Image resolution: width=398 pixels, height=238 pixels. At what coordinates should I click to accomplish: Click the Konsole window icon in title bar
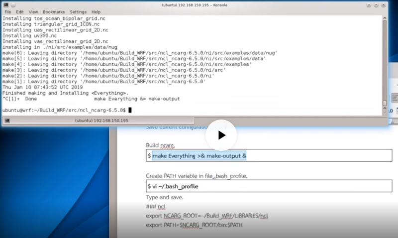(5, 4)
